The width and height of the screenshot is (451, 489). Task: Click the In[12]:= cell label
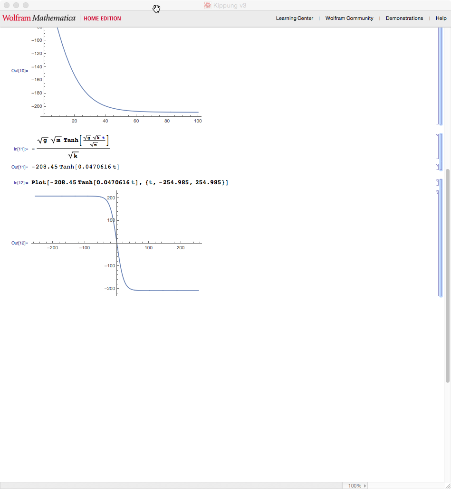coord(21,183)
